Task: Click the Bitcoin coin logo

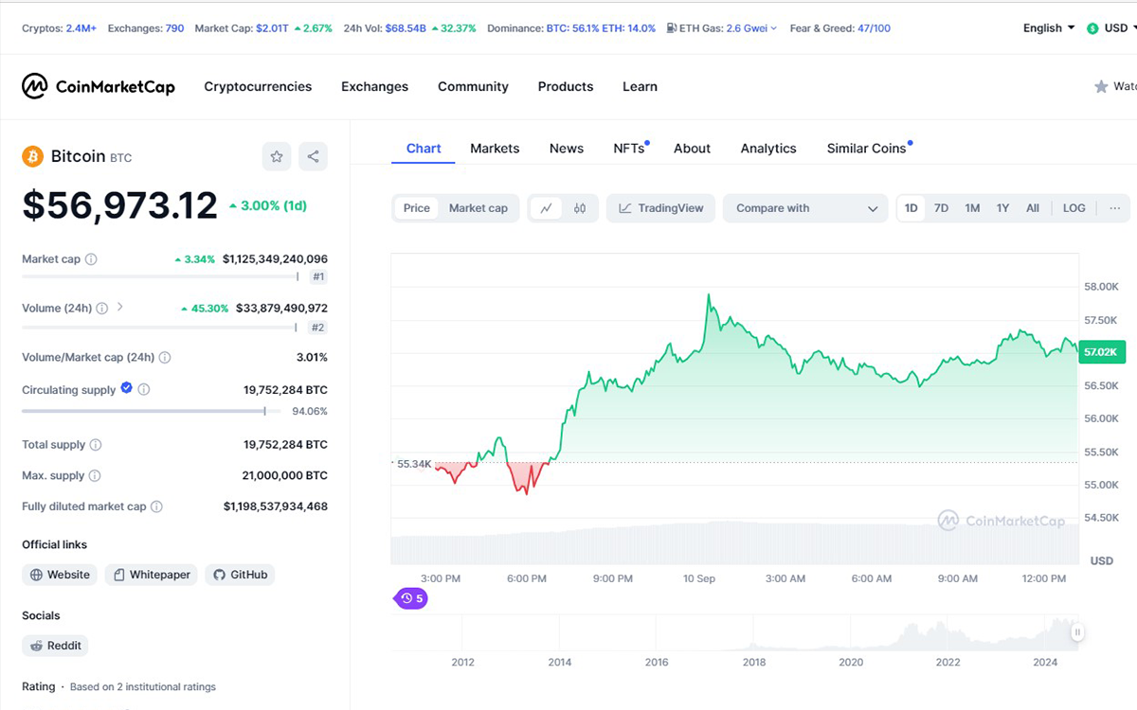Action: click(33, 156)
